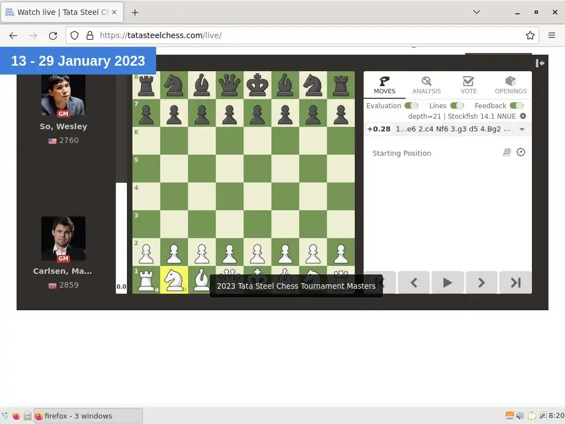Select the black queen on d8
This screenshot has height=424, width=565.
click(229, 85)
